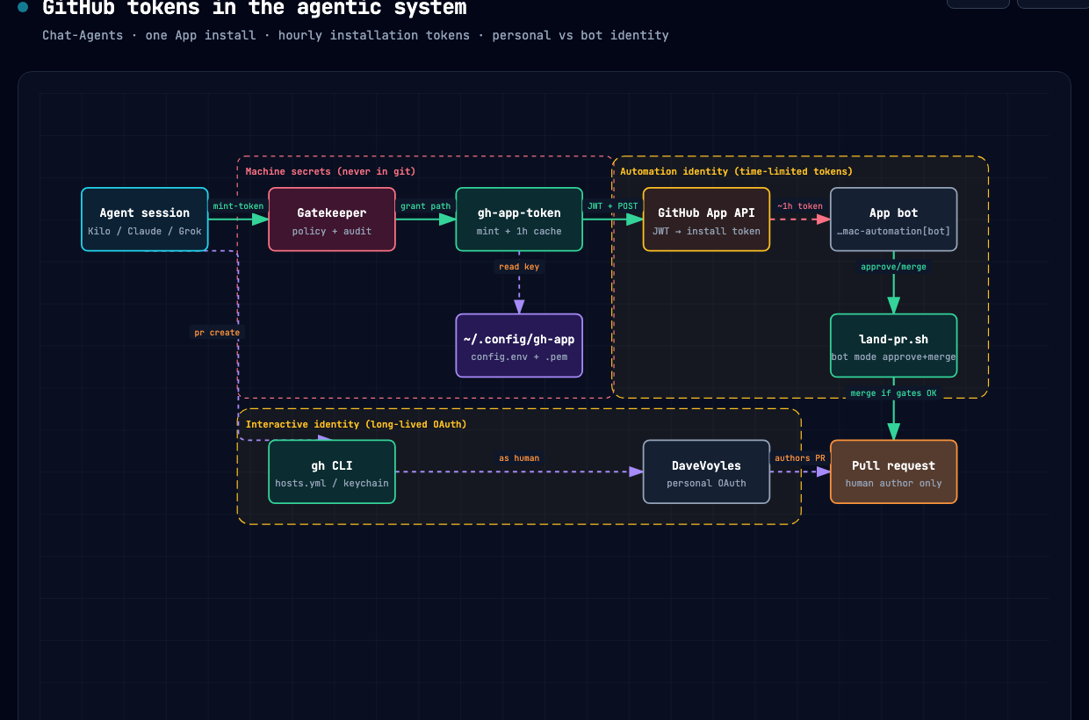Click 'Interactive identity (long-lived OAuth)' group label
The image size is (1089, 720).
pyautogui.click(x=356, y=424)
